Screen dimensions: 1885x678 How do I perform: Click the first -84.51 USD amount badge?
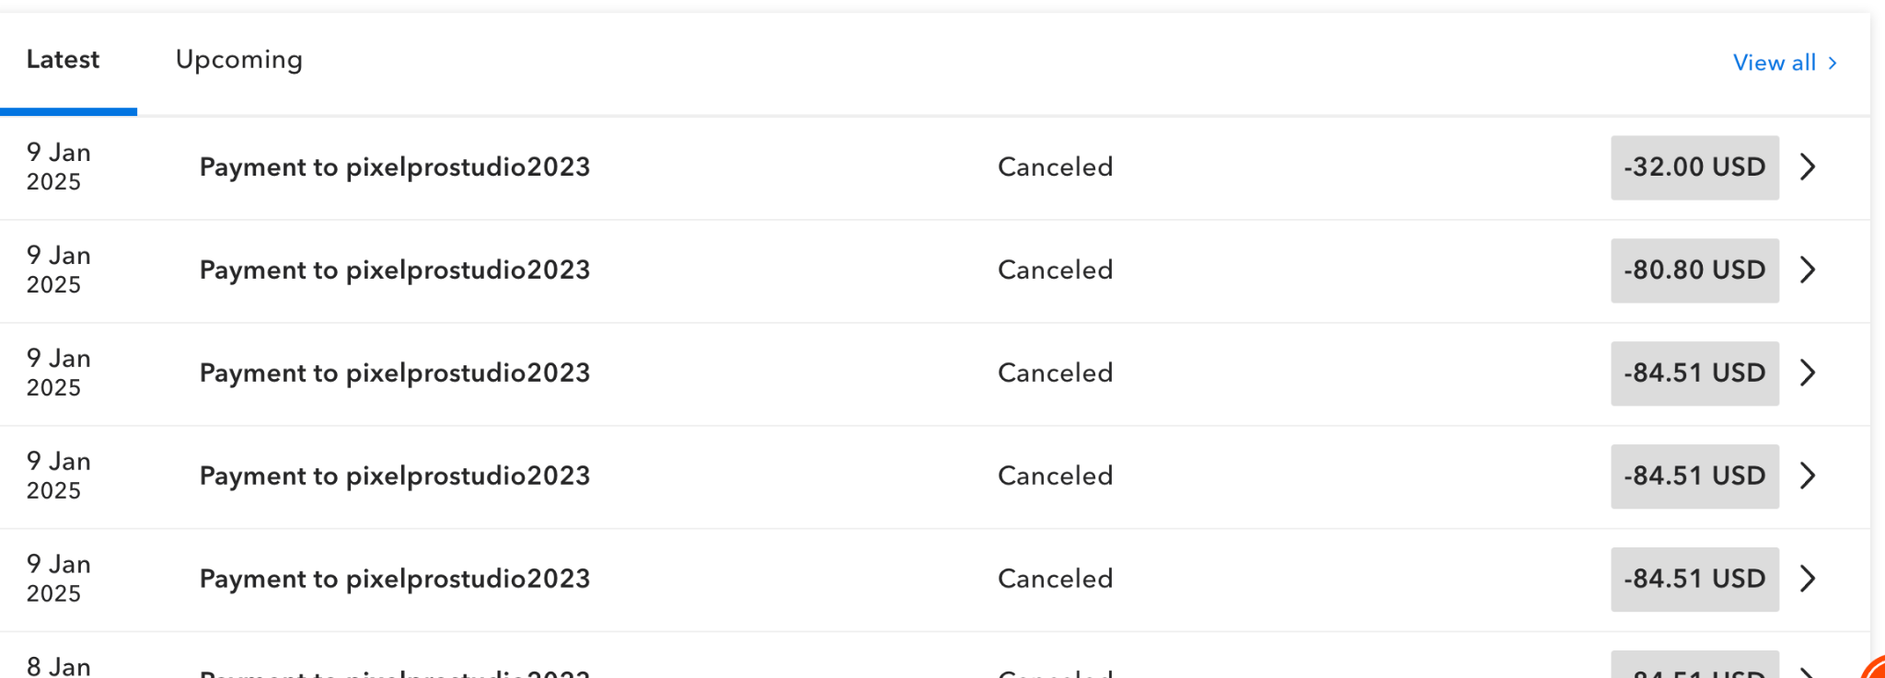coord(1694,373)
